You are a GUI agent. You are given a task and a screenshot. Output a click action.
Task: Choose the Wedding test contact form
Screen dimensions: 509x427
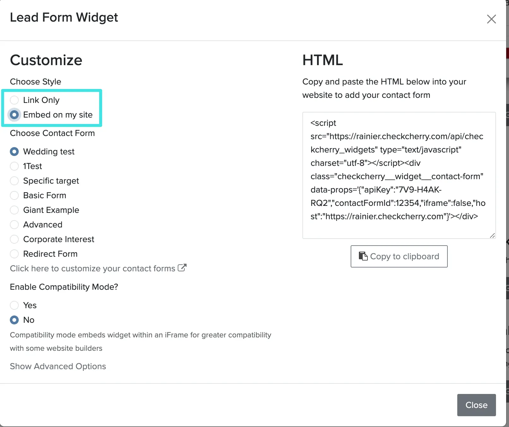point(14,152)
